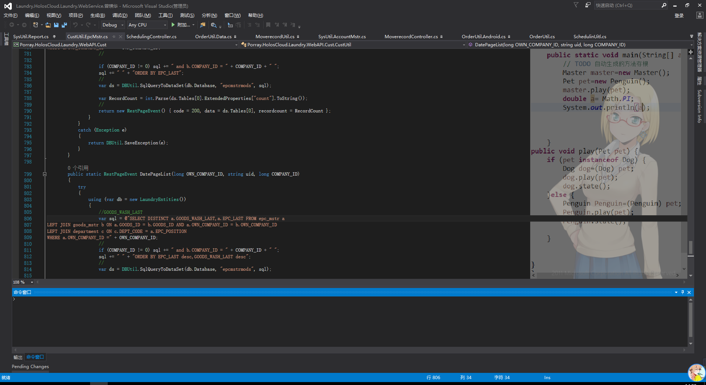Click the 附加... attach button

[183, 25]
